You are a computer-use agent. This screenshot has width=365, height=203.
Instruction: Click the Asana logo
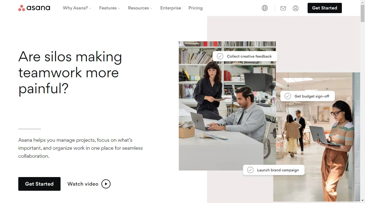point(34,8)
